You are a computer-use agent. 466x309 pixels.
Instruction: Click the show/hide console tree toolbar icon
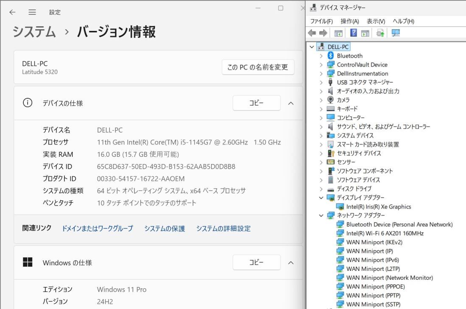tap(338, 33)
